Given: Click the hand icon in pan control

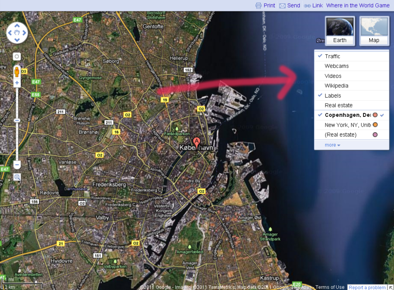Looking at the screenshot, I should tap(17, 33).
